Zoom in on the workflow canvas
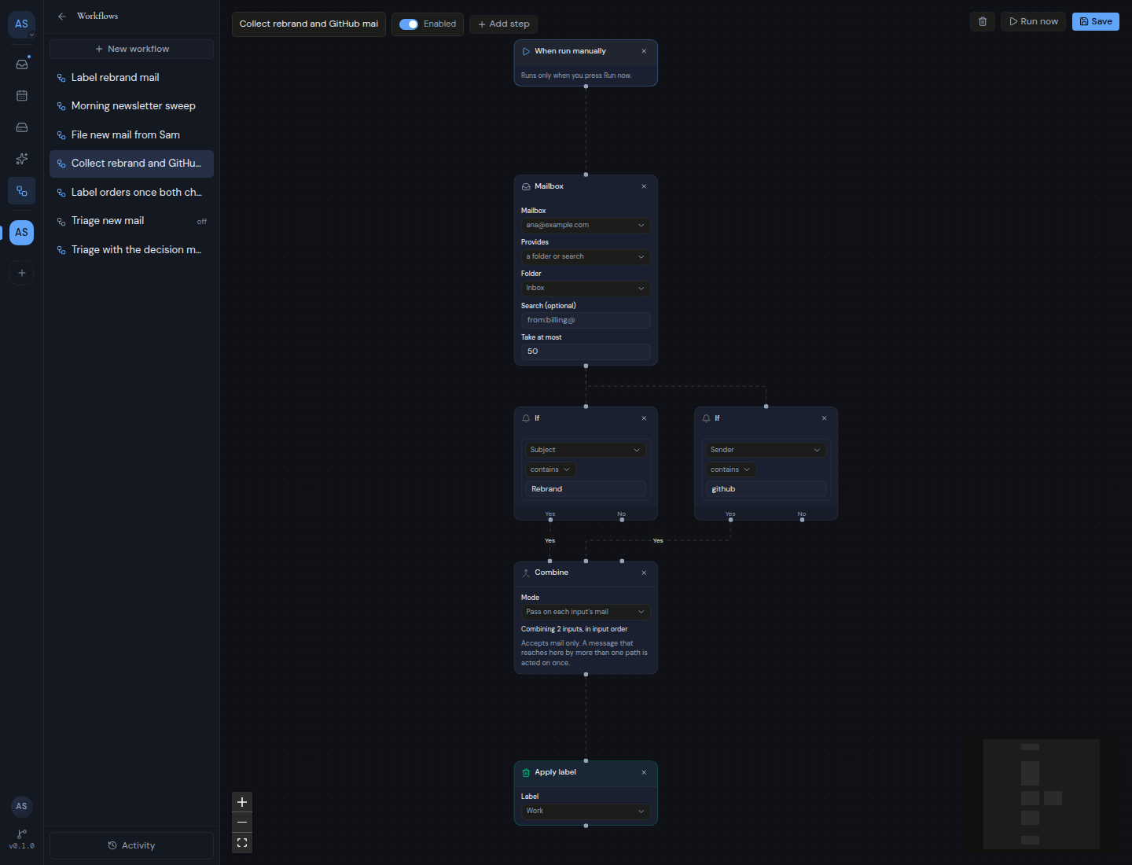Screen dimensions: 1132x865 point(242,802)
